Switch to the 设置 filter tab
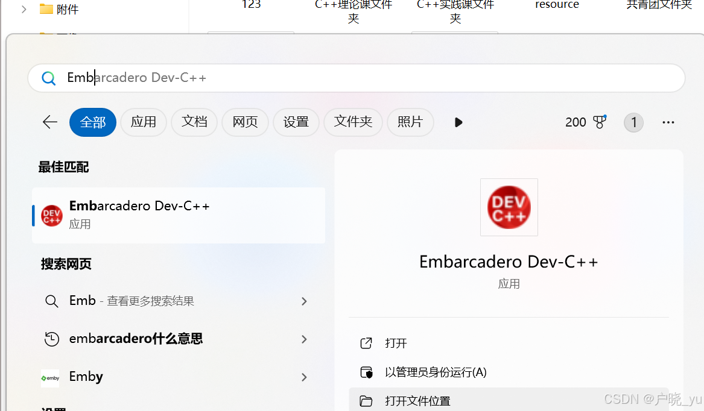704x411 pixels. pyautogui.click(x=296, y=122)
